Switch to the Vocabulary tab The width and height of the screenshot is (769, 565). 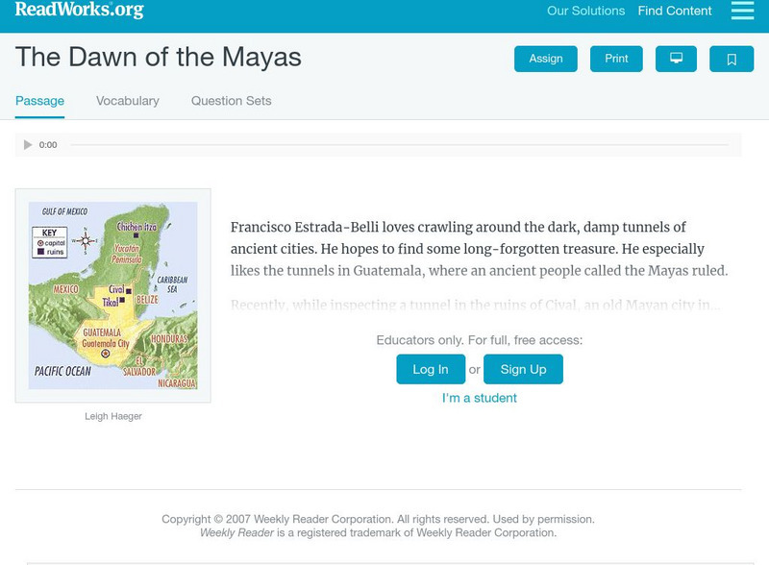128,101
